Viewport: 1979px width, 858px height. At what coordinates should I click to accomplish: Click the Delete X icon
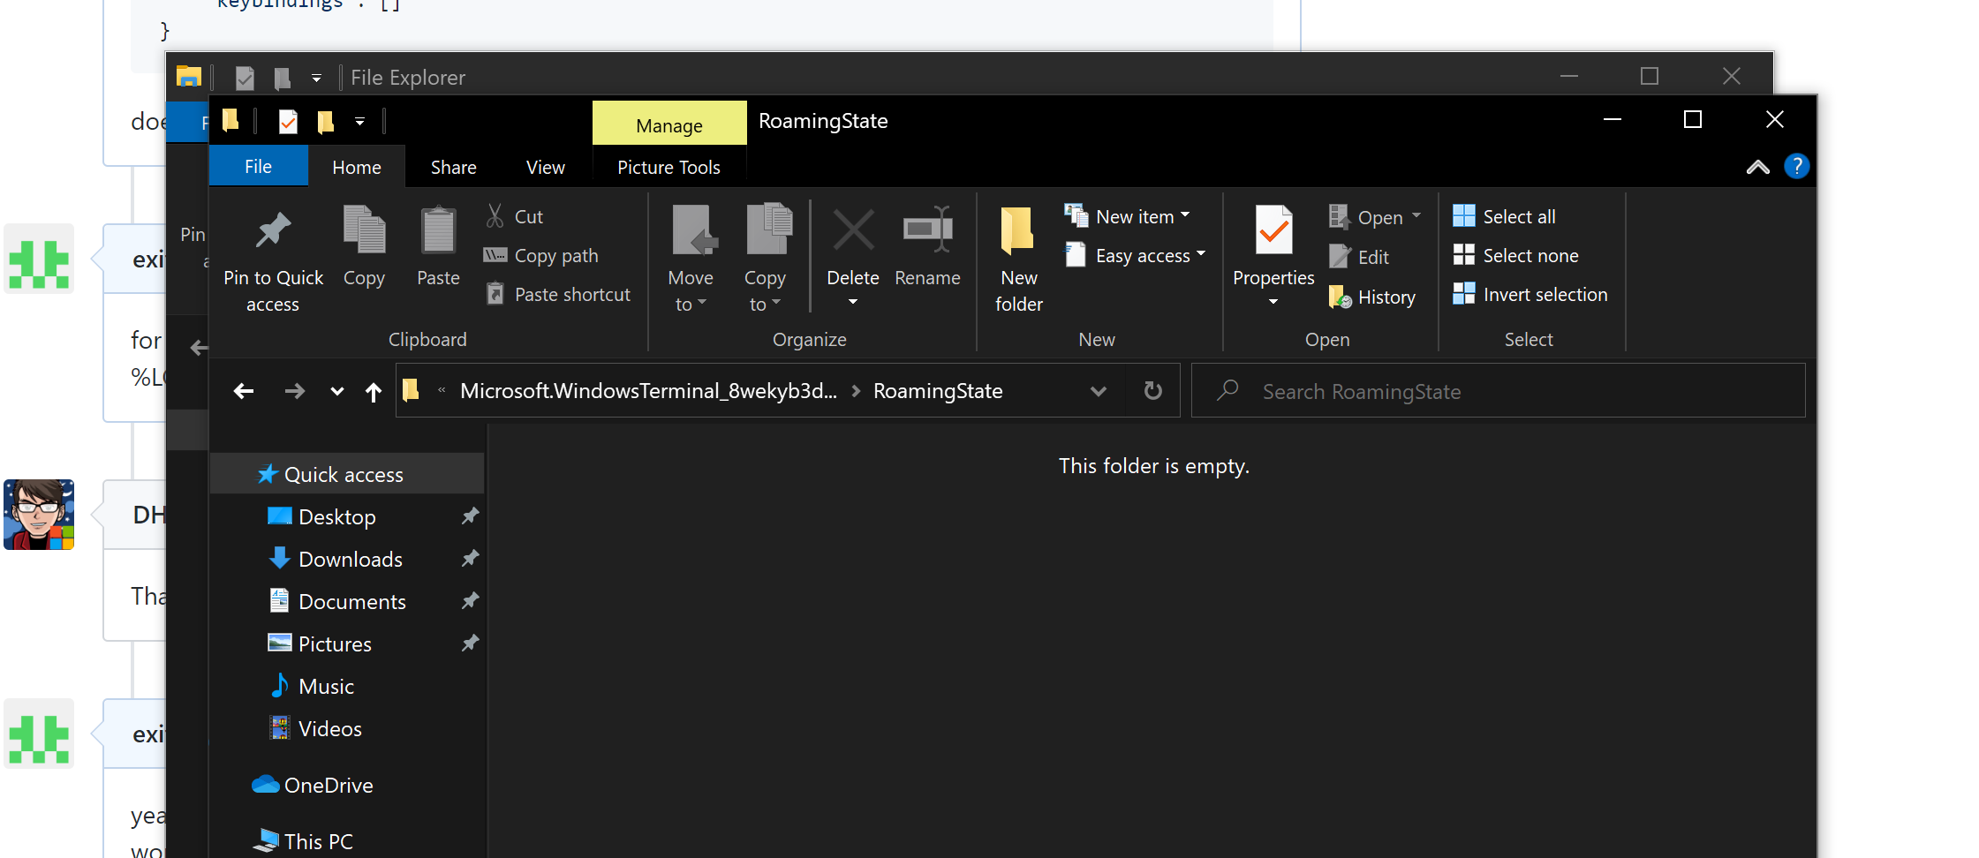pos(853,230)
